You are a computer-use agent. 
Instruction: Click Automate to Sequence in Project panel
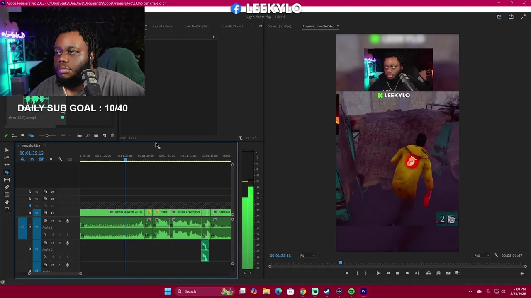[79, 135]
